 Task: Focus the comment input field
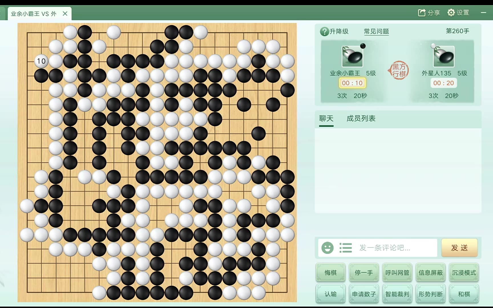click(x=397, y=248)
